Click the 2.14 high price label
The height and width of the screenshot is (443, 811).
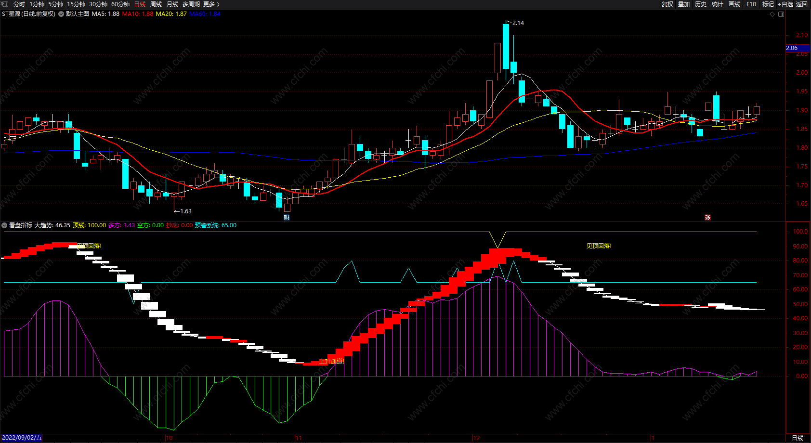(518, 23)
